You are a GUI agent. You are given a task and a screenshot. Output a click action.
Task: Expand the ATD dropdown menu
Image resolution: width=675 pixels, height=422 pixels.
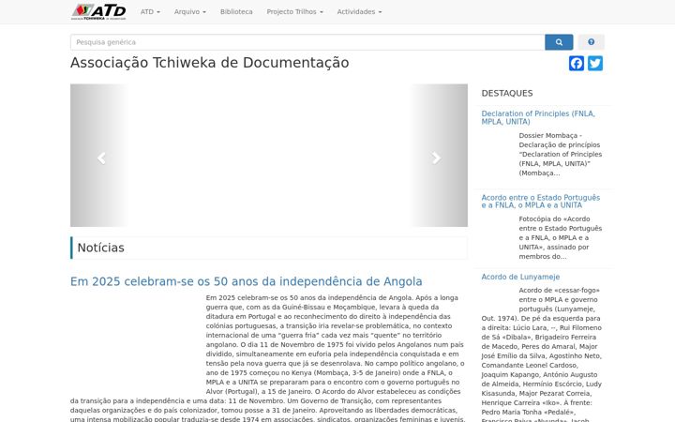coord(150,12)
